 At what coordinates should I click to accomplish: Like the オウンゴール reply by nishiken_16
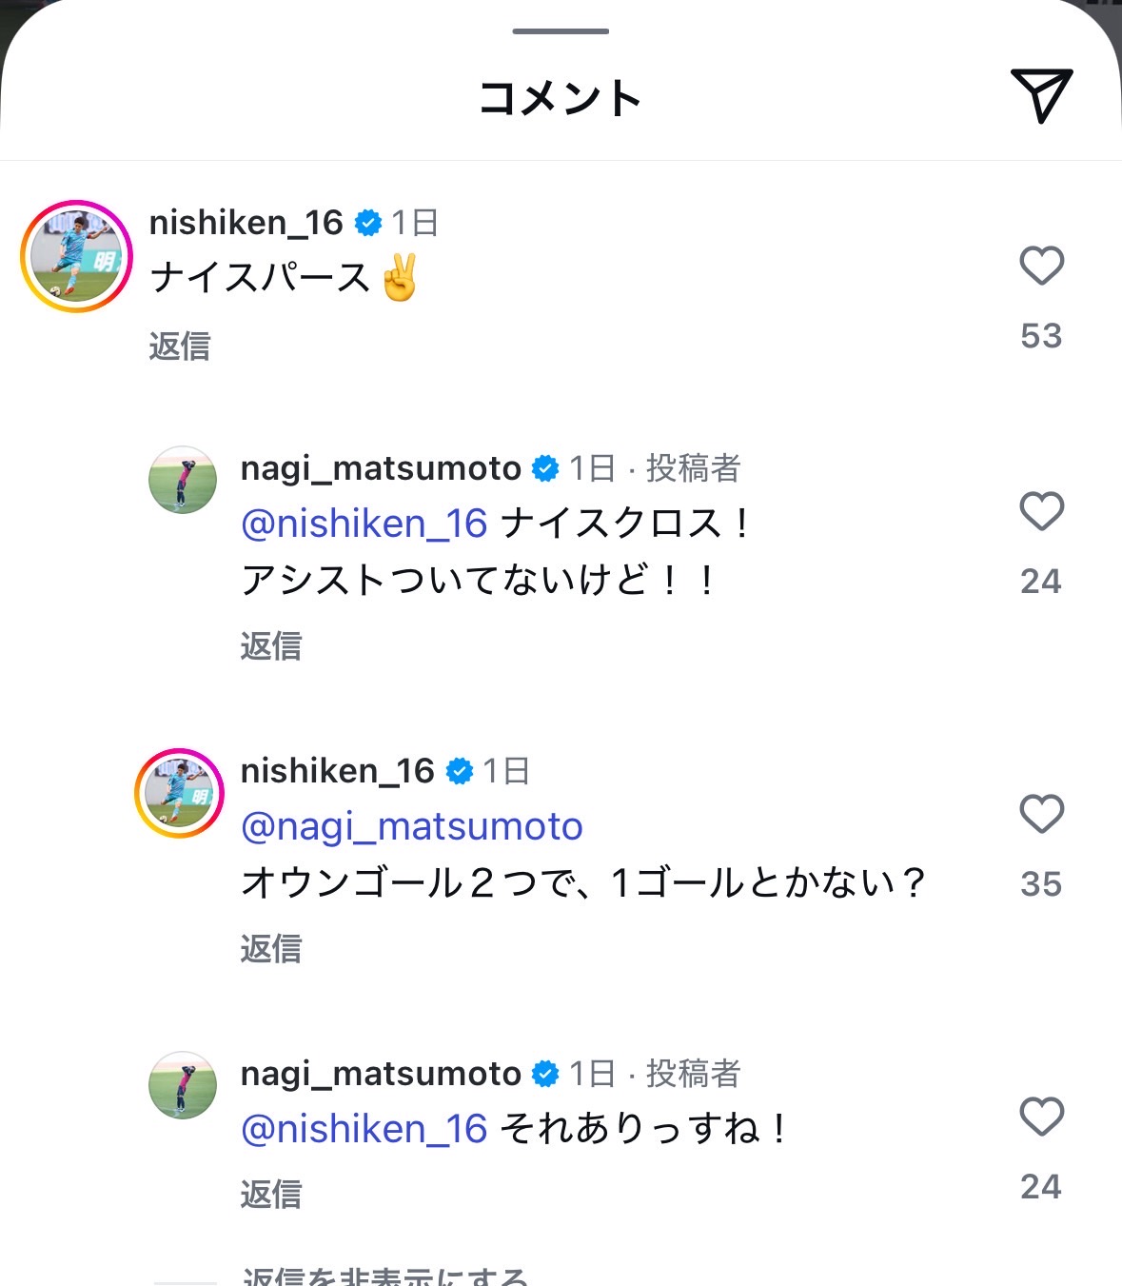pos(1041,814)
